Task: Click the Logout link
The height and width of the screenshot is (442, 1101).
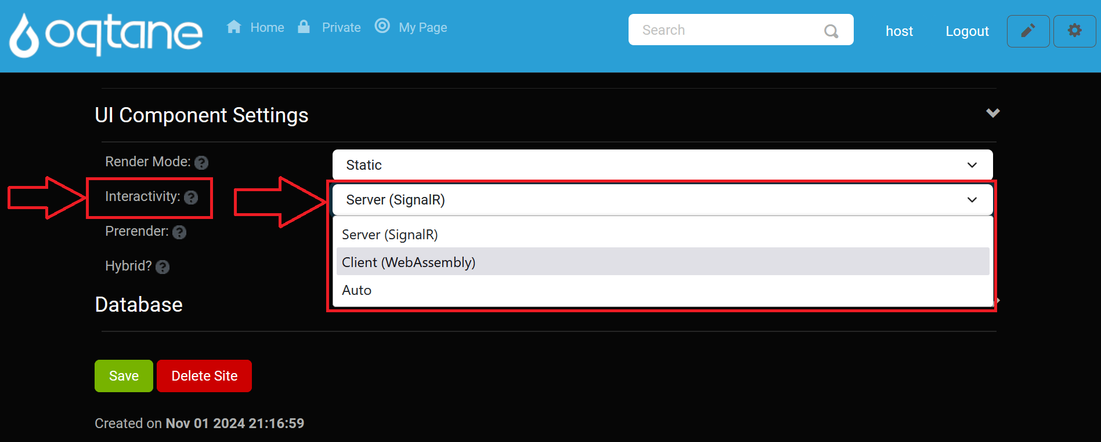Action: click(x=967, y=31)
